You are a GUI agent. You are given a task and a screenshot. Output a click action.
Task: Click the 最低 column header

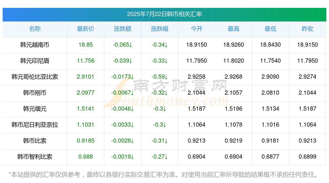tap(271, 29)
